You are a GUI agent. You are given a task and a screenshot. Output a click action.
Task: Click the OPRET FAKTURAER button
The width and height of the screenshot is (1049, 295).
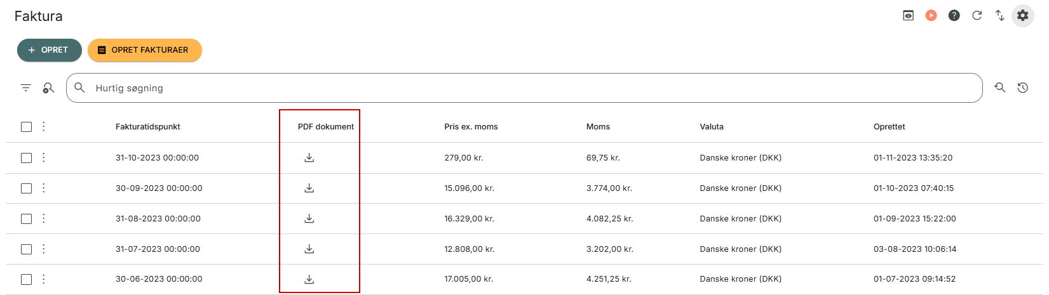tap(144, 50)
